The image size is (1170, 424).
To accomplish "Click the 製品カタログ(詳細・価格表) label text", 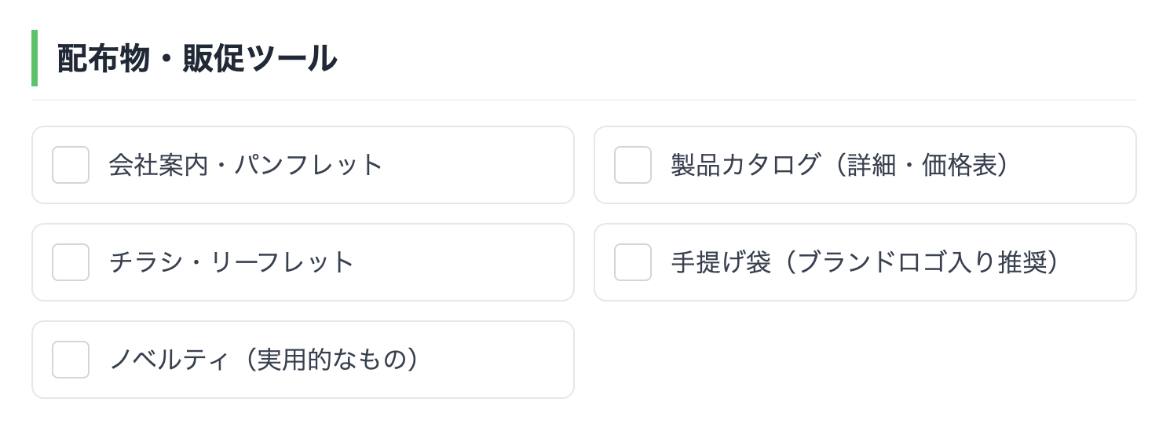I will tap(839, 165).
